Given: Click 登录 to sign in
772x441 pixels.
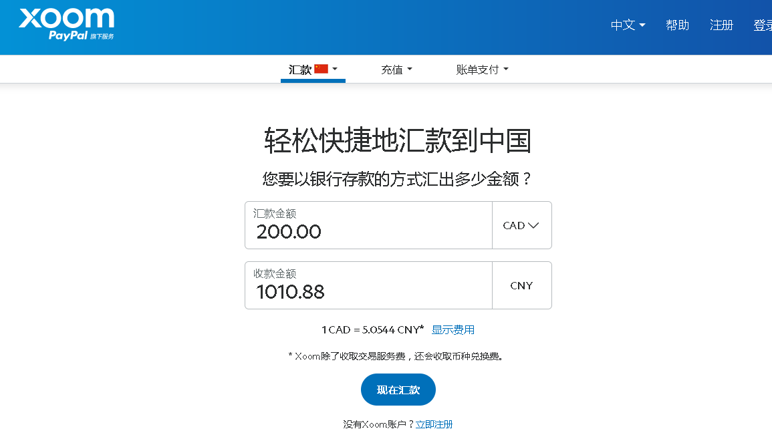Looking at the screenshot, I should (762, 25).
